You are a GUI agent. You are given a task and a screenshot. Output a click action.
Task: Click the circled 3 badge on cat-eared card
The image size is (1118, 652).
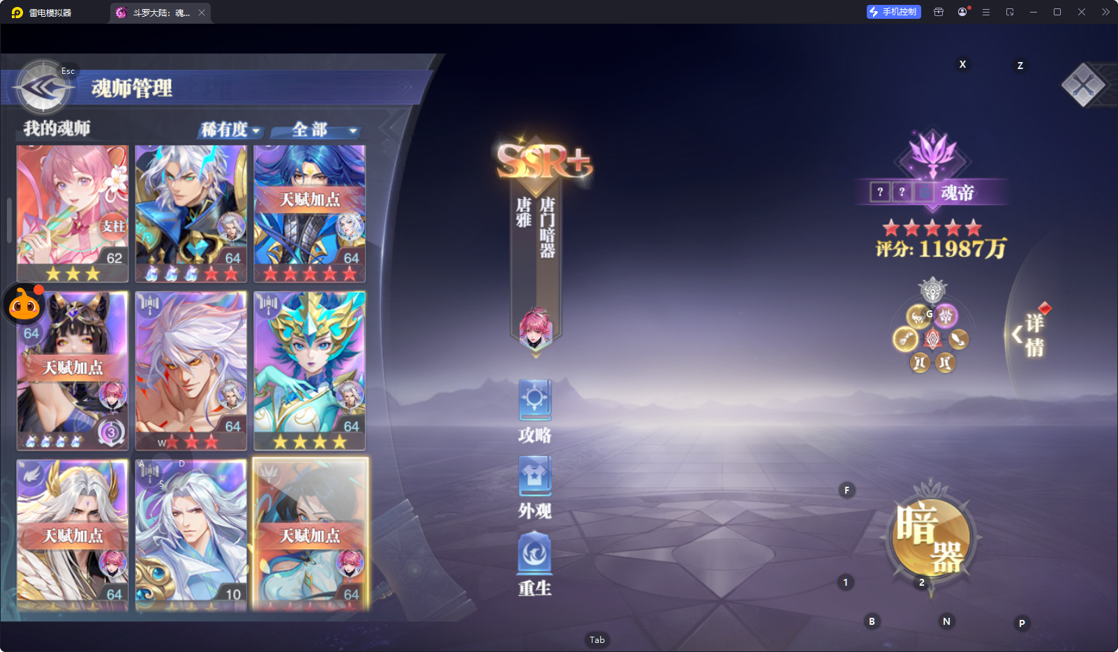click(110, 433)
